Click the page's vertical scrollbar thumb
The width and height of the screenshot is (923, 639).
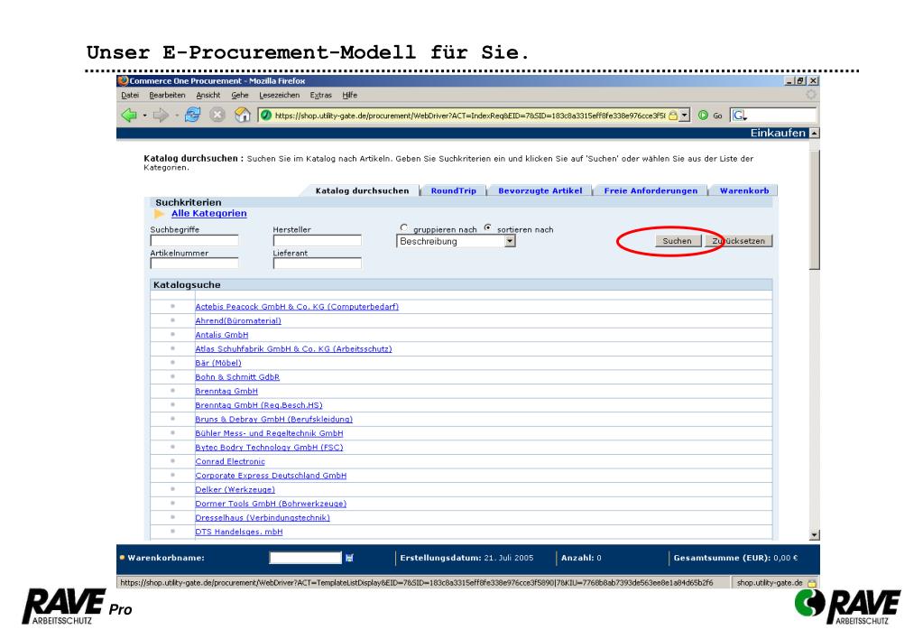pos(815,209)
